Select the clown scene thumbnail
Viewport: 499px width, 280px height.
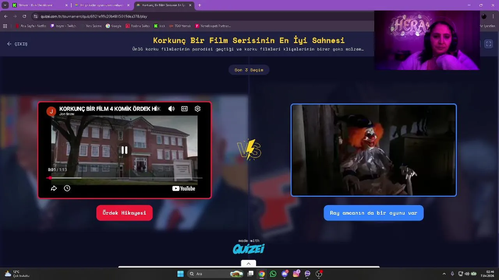point(373,150)
